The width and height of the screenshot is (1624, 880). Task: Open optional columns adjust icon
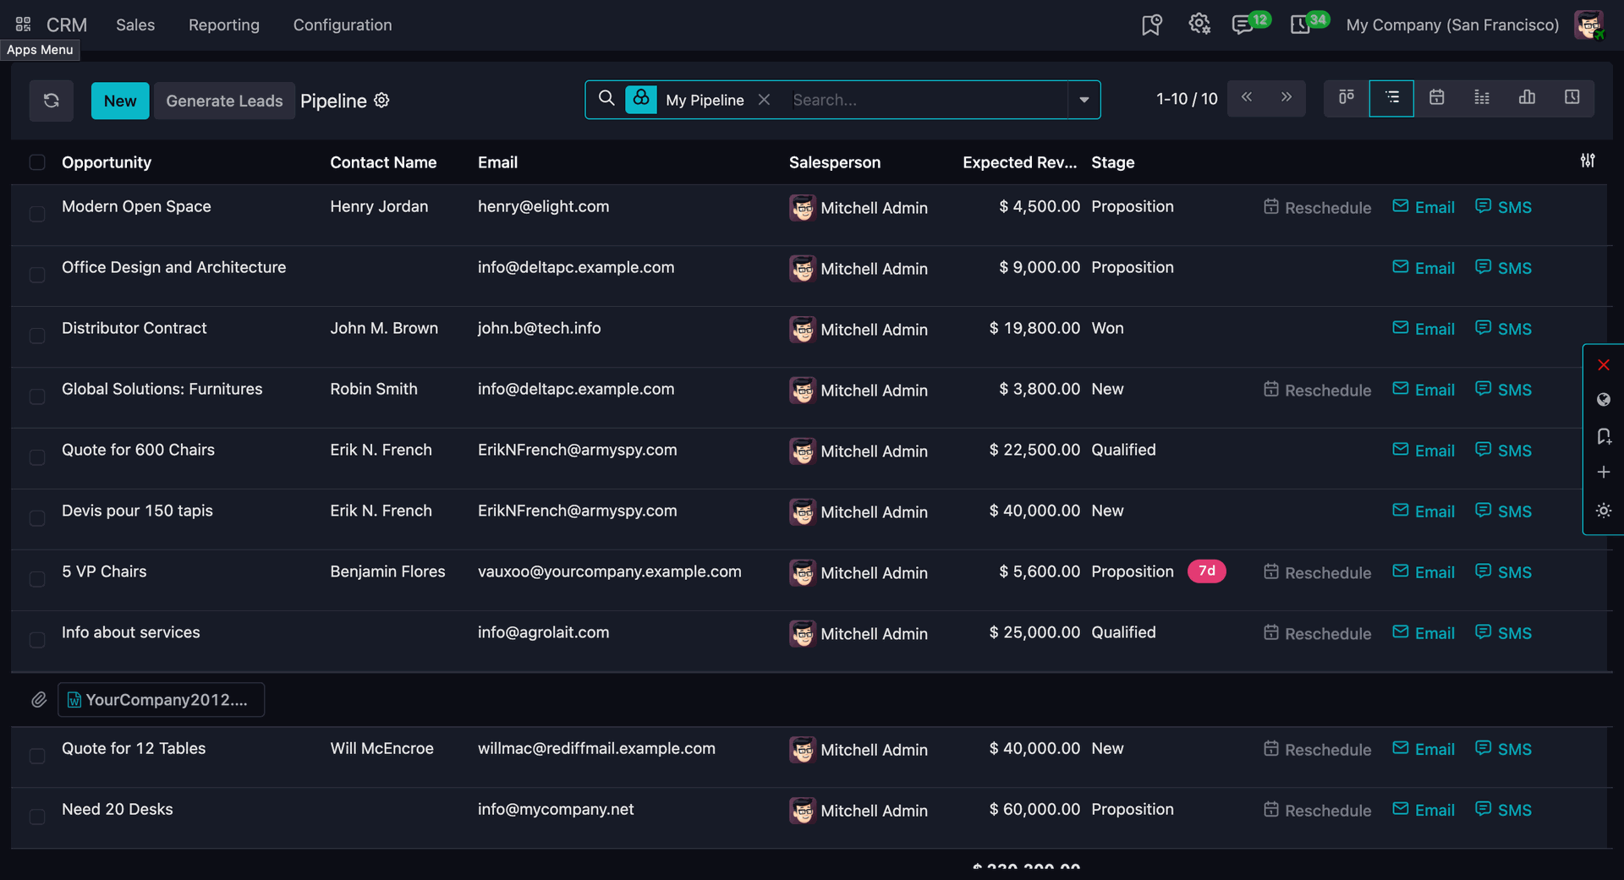[1588, 161]
